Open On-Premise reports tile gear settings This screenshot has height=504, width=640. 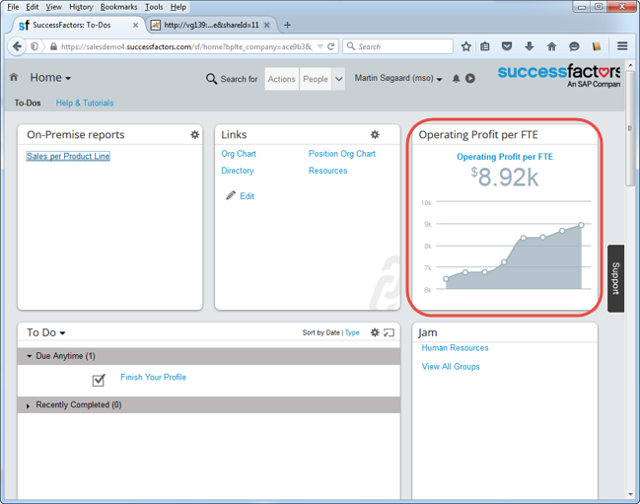coord(194,135)
